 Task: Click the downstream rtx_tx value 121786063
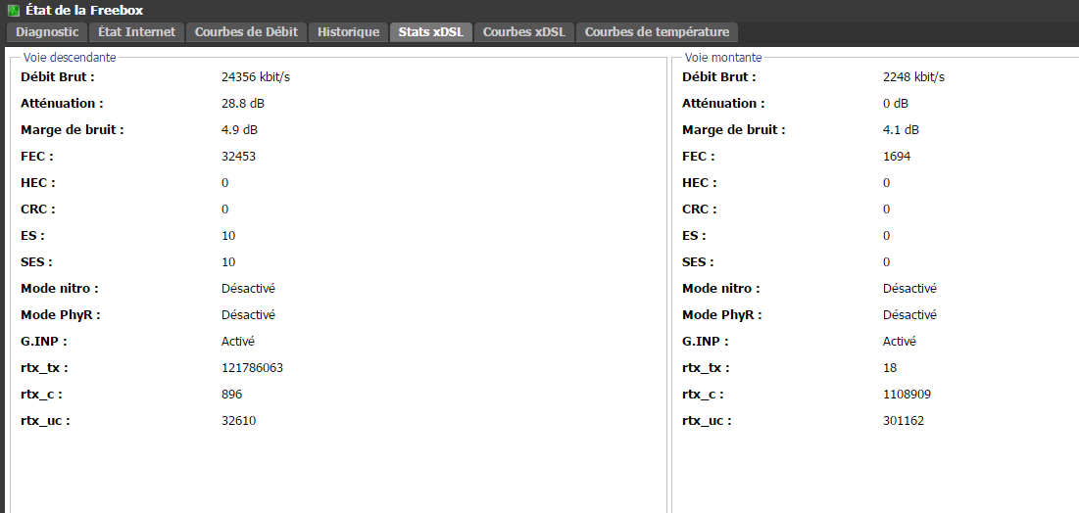click(x=252, y=368)
